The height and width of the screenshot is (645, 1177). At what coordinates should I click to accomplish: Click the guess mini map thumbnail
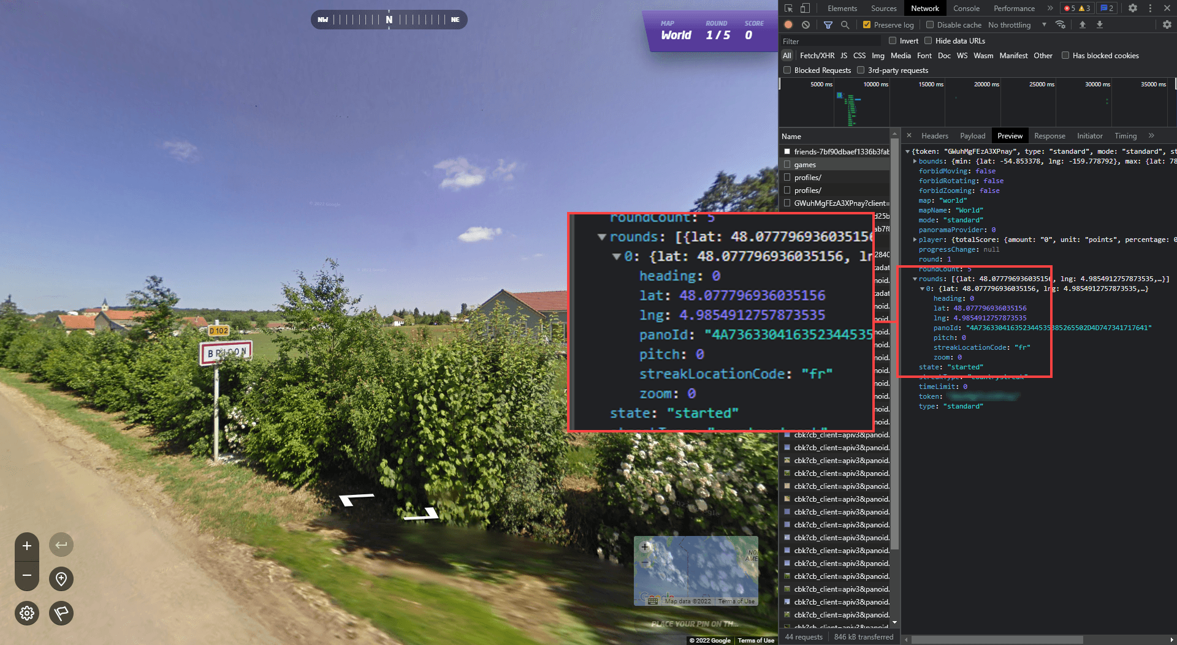click(696, 571)
